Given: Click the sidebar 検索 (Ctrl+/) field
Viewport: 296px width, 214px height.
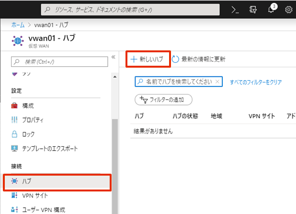Looking at the screenshot, I should [x=59, y=61].
